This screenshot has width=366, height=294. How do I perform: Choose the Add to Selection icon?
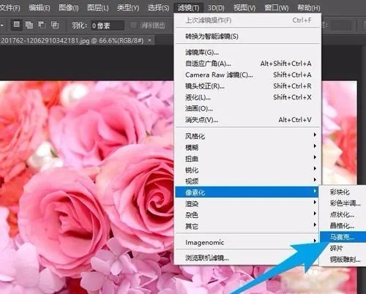coord(29,25)
